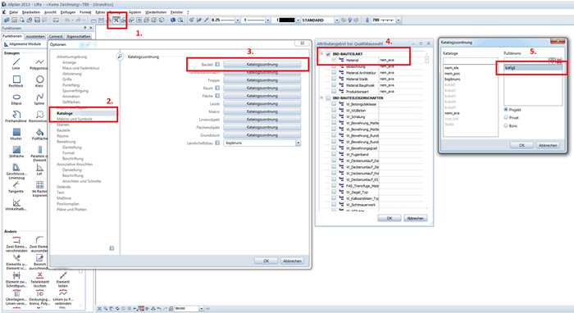Select the Winkelhalbierende tool
Screen dimensions: 574x313
point(16,205)
